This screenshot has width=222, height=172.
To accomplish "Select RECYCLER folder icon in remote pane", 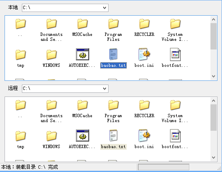I will (x=144, y=105).
